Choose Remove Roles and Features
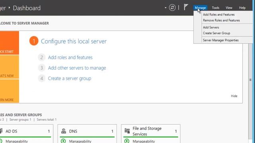This screenshot has width=255, height=143. click(222, 20)
